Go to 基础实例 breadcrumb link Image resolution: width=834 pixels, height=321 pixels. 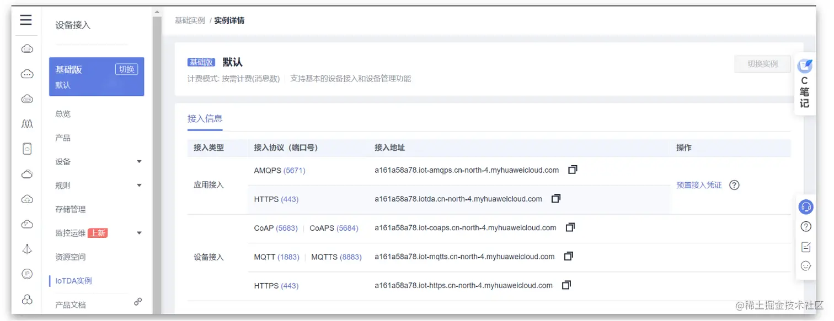point(190,20)
